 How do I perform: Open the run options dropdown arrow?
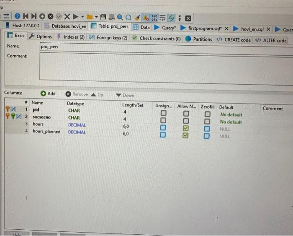[82, 17]
